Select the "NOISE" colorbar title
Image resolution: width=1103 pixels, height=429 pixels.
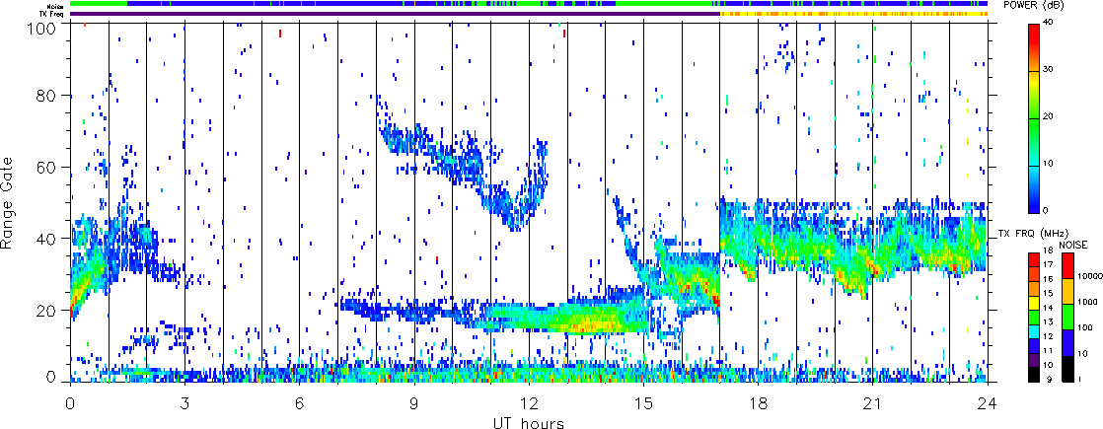1072,245
